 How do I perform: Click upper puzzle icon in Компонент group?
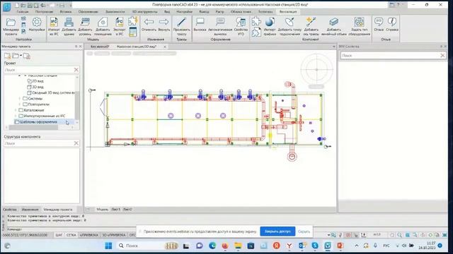[x=256, y=22]
